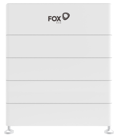This screenshot has width=118, height=138.
Task: Click the Fox ESS swirl logo icon
Action: (x=66, y=16)
